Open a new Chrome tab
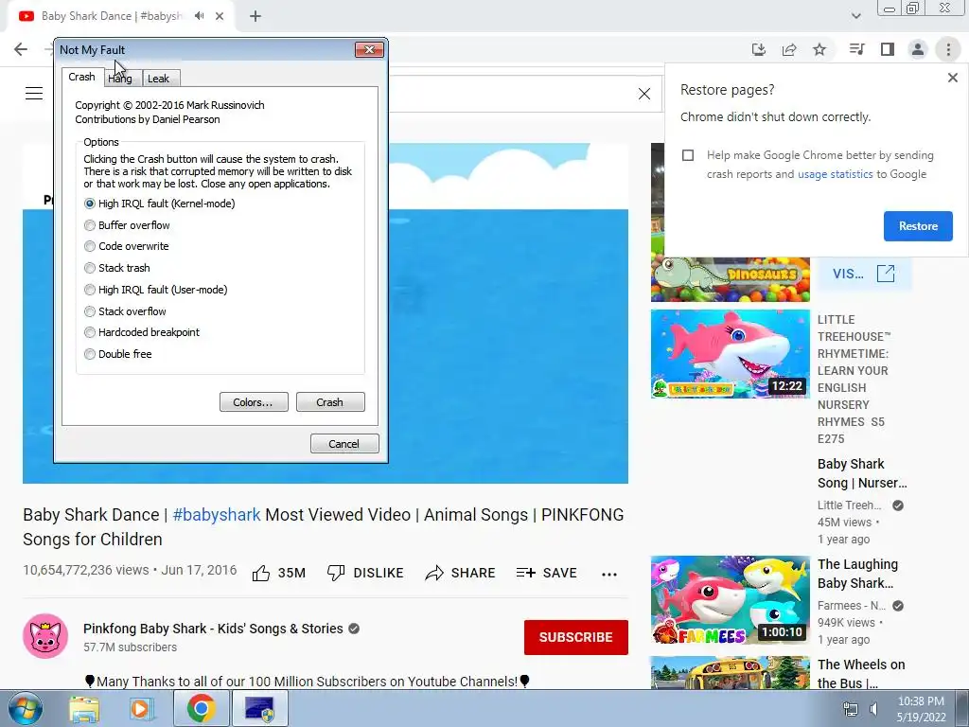 click(x=255, y=16)
